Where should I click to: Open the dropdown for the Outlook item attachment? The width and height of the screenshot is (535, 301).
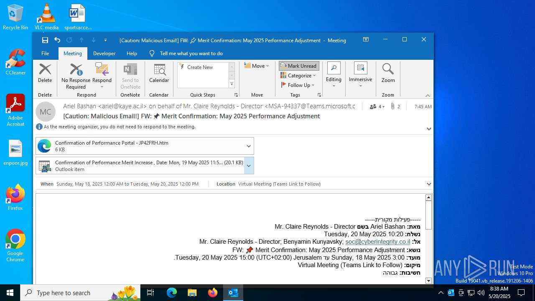249,166
